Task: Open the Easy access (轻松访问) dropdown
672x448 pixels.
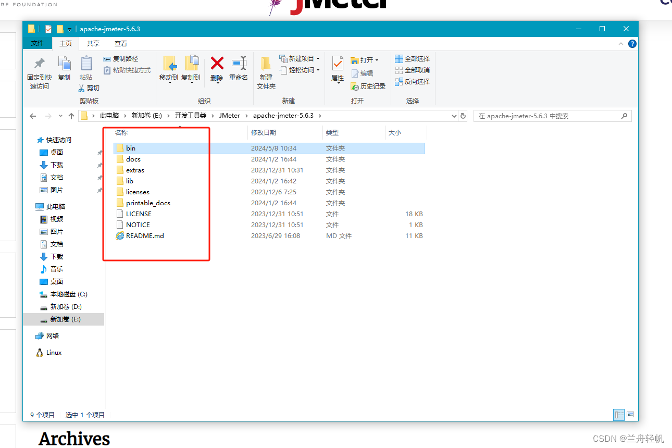Action: point(300,70)
